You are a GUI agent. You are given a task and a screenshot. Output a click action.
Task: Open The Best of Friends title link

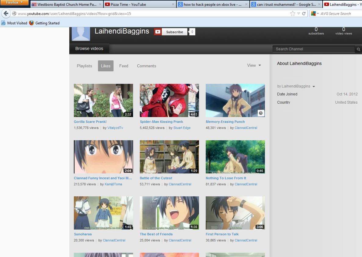coord(156,234)
